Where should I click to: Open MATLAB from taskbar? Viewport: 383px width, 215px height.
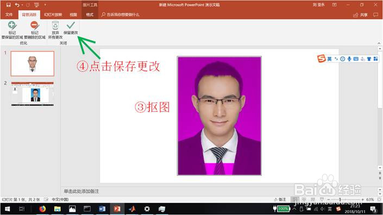tap(132, 209)
